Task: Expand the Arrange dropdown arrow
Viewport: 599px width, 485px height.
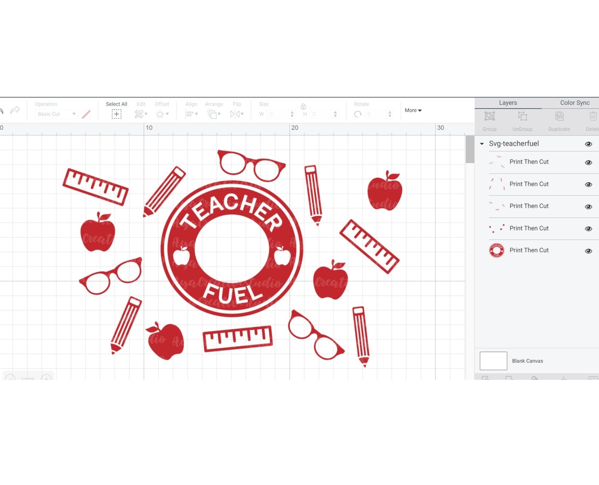Action: pos(219,114)
